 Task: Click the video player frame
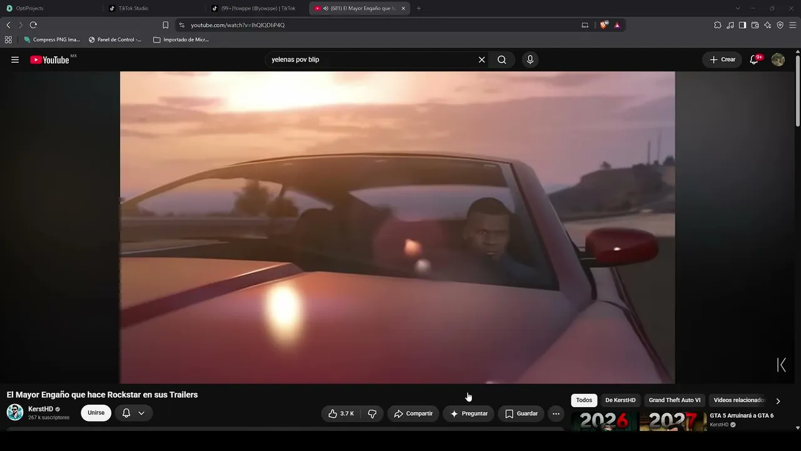(397, 227)
